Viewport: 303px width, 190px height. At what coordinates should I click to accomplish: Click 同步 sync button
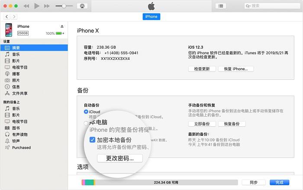(254, 183)
